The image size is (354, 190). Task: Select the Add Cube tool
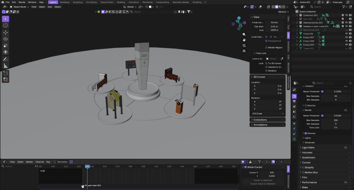[6, 73]
